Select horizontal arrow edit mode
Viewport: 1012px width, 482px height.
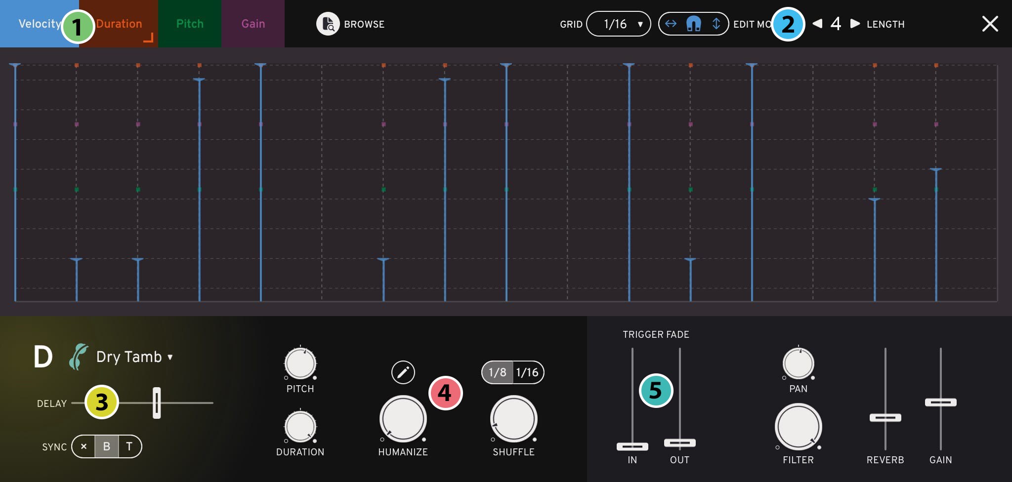(671, 24)
